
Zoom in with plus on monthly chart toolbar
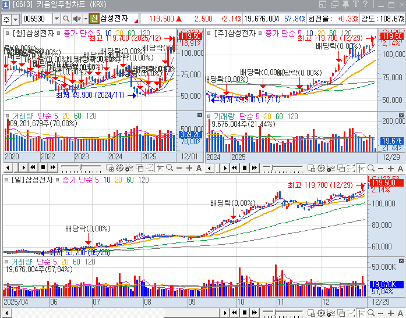point(189,168)
